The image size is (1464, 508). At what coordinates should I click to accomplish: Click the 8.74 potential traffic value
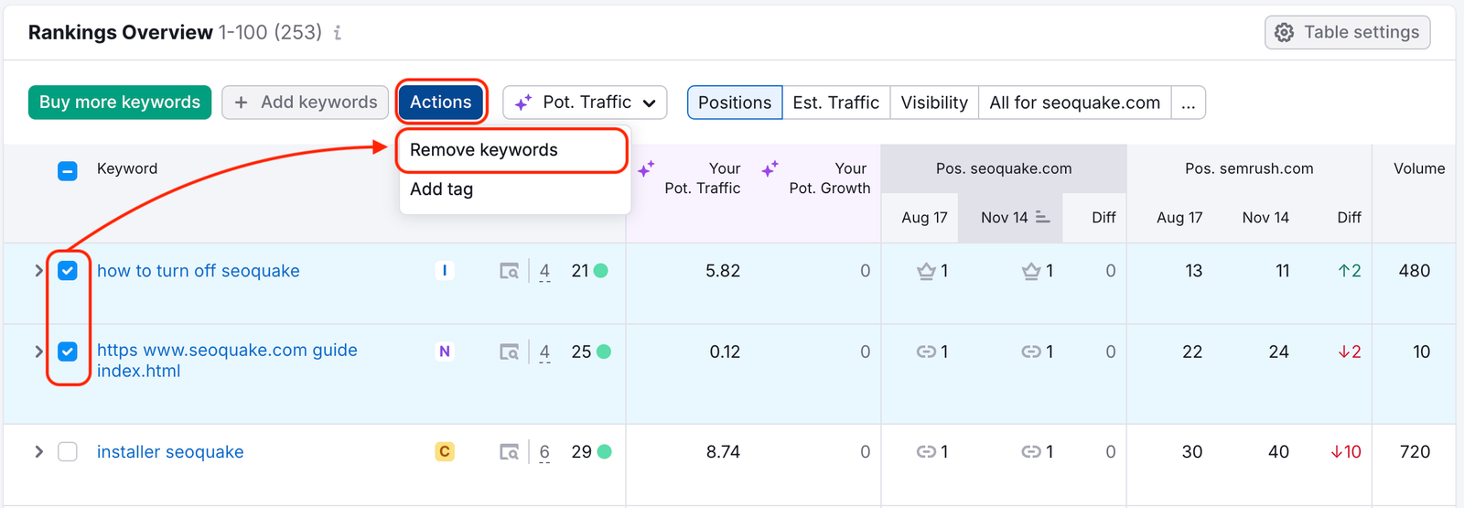point(723,452)
